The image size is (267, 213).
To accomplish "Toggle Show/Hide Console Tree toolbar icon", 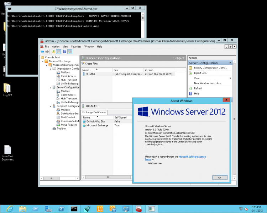I will click(59, 51).
